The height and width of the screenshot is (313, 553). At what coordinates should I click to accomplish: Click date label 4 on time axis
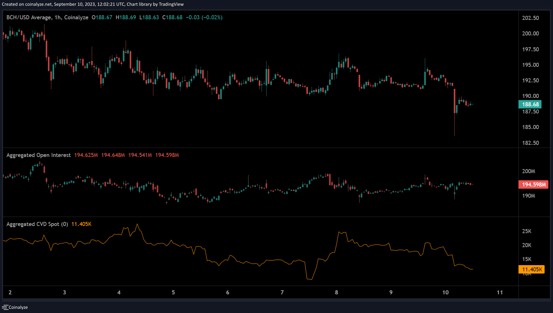tap(119, 292)
